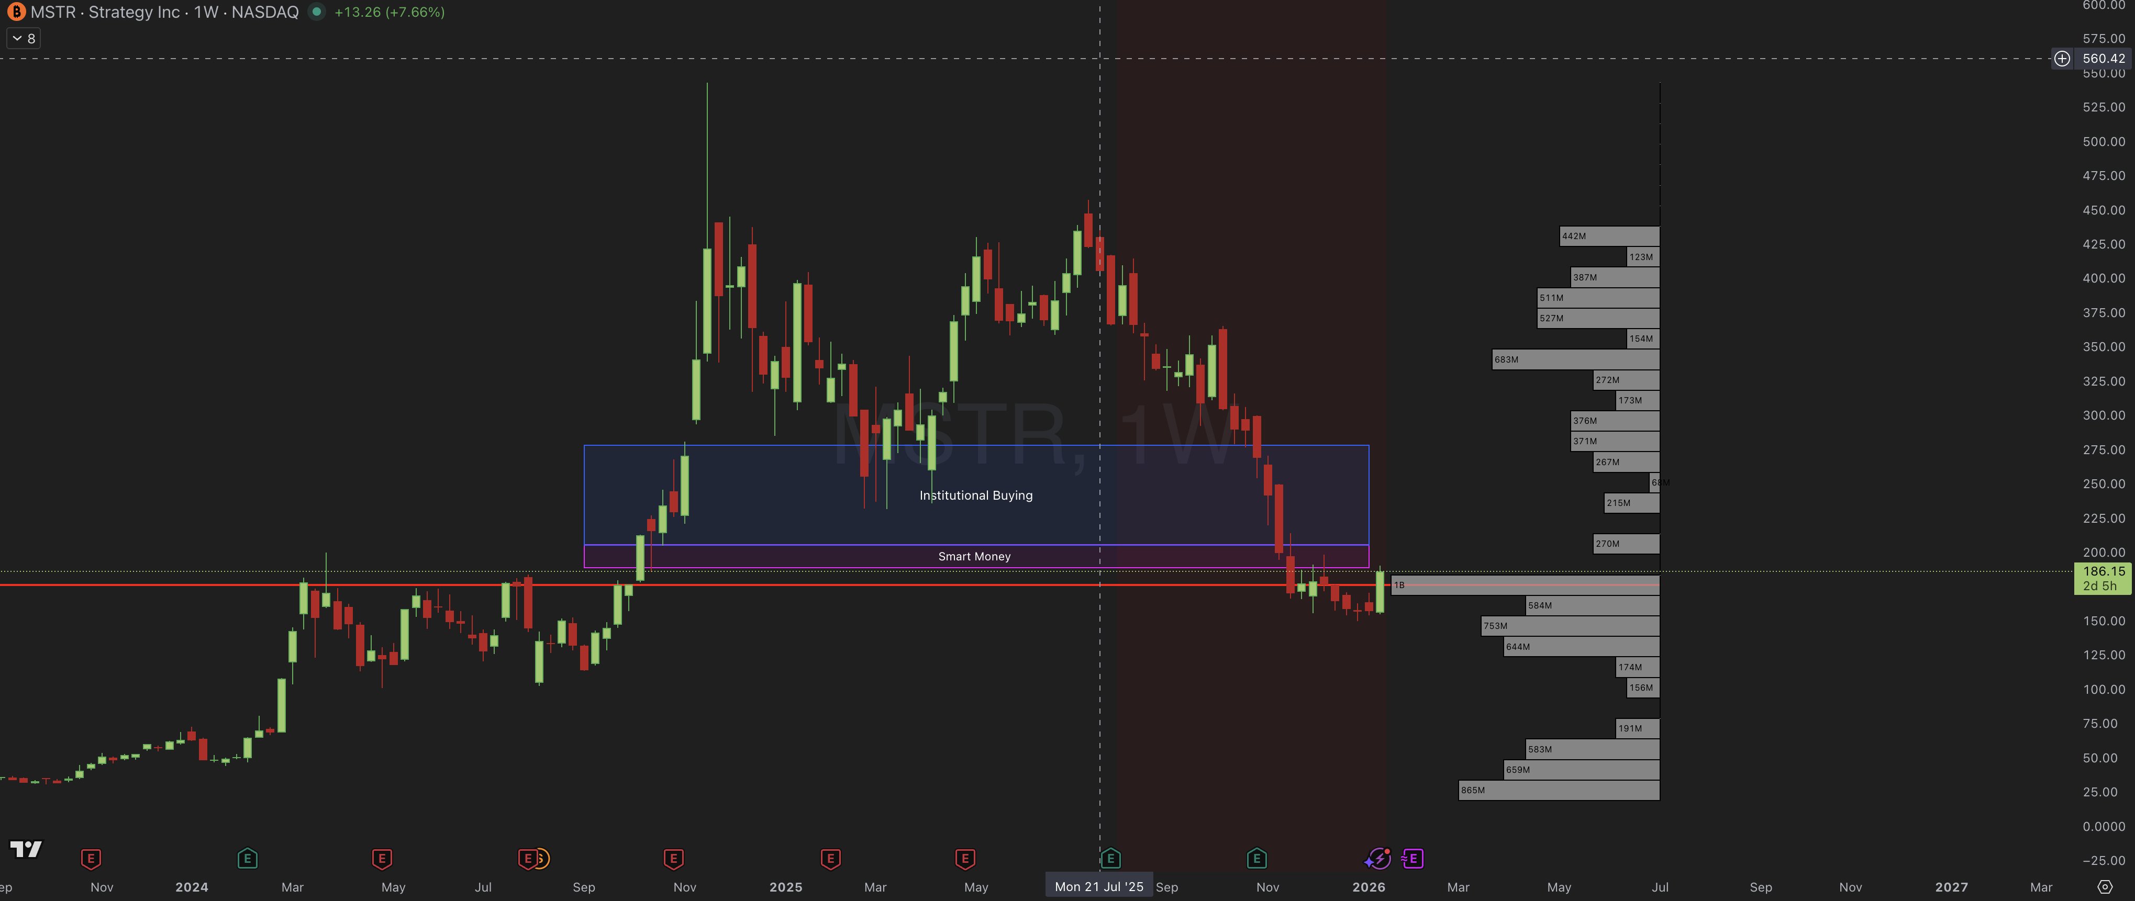Click the TradingView logo icon
The height and width of the screenshot is (901, 2135).
(25, 849)
